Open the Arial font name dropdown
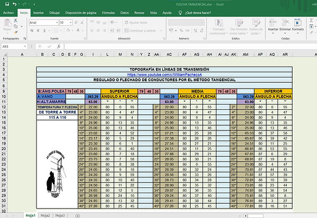 click(x=57, y=22)
